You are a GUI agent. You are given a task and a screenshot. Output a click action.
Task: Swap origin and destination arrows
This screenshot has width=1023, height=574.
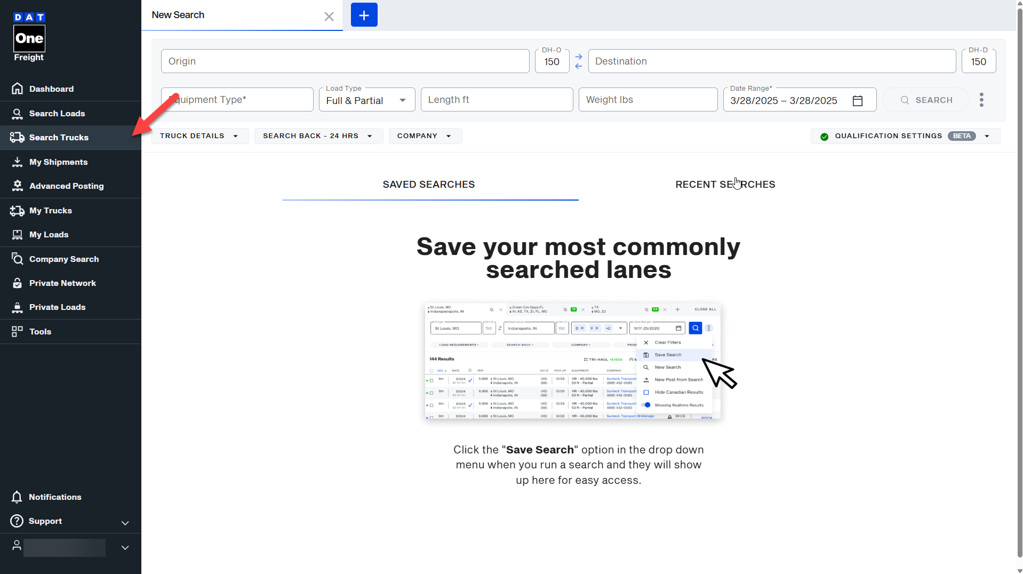(x=579, y=61)
